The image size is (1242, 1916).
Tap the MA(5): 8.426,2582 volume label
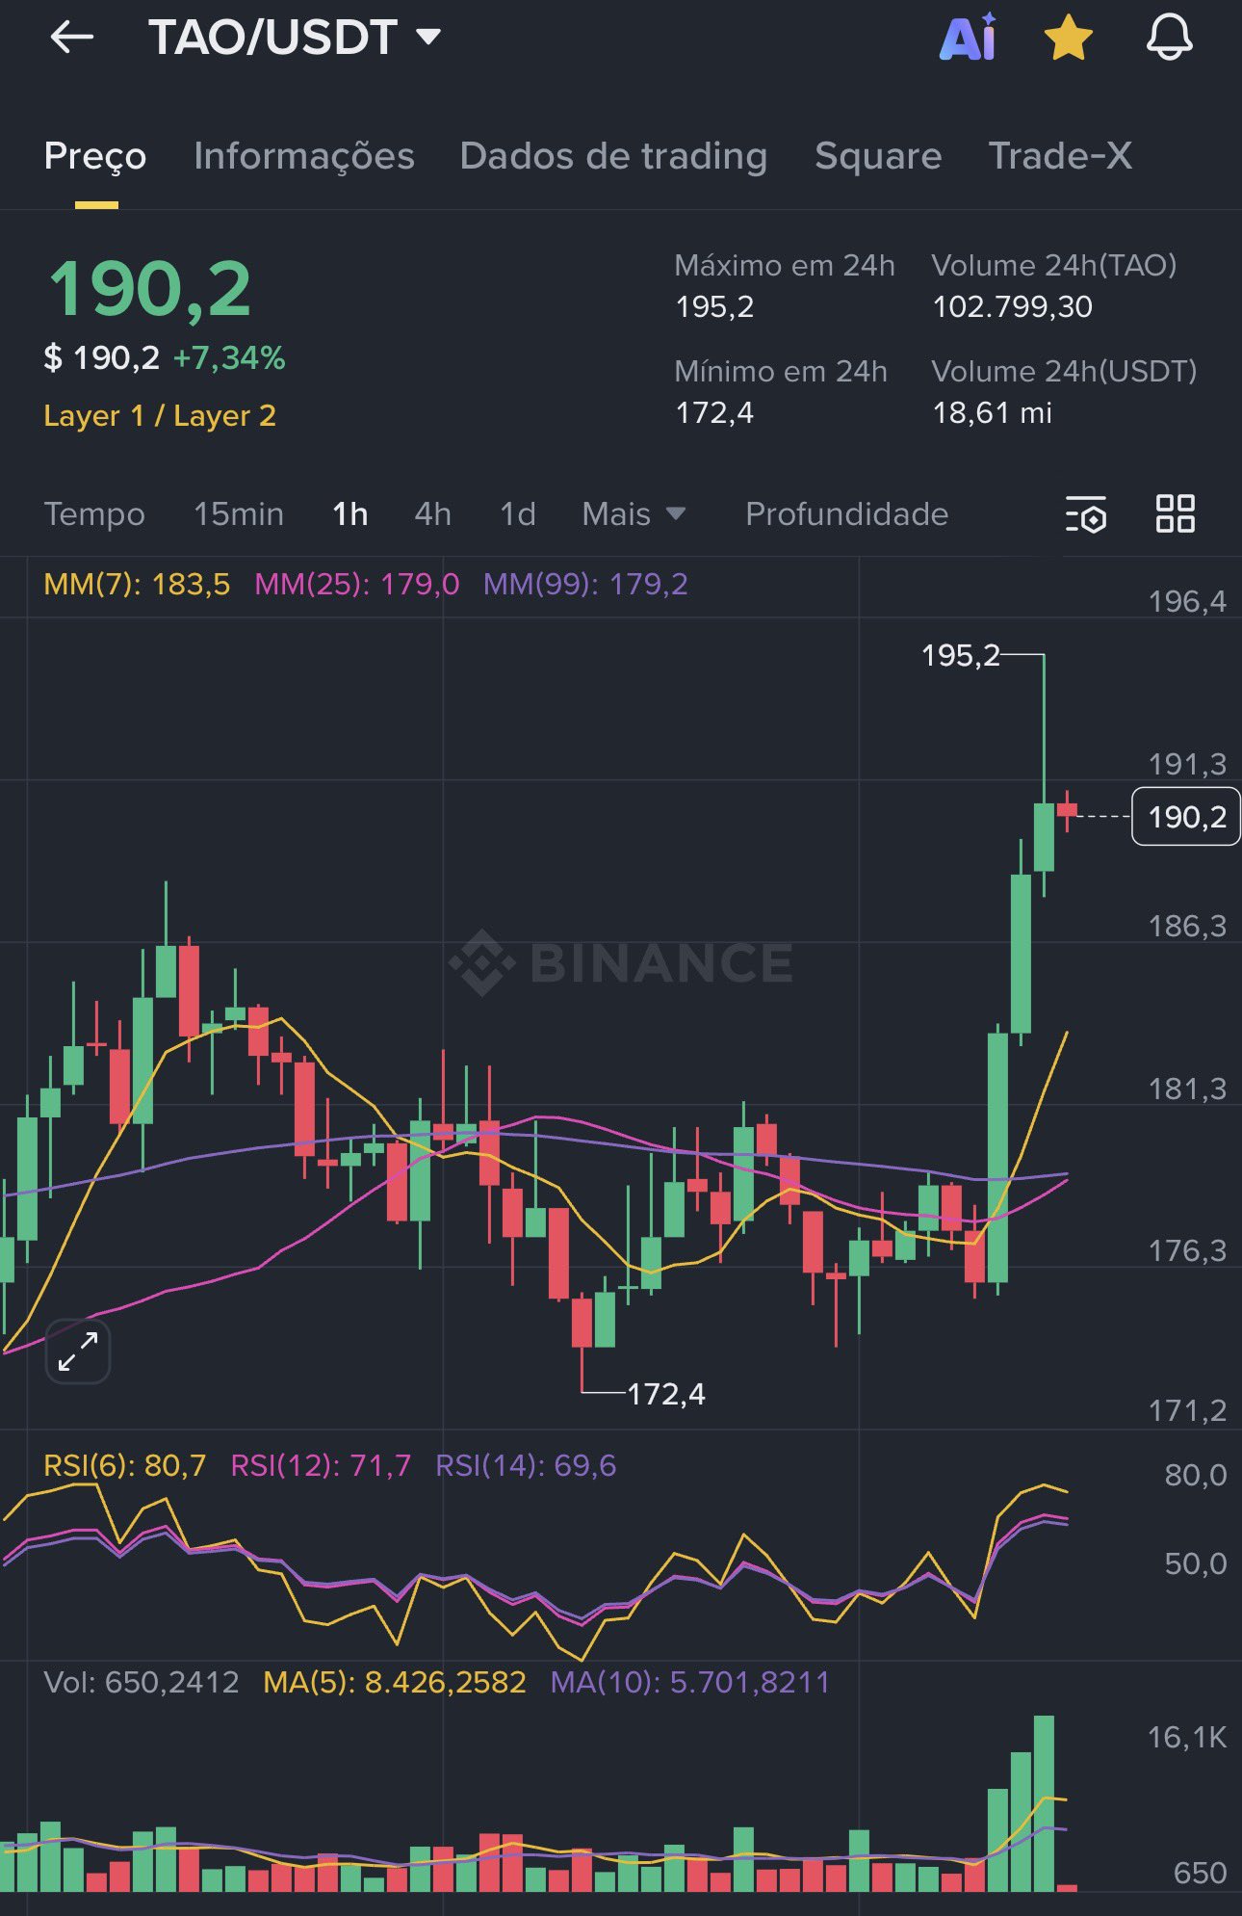395,1682
